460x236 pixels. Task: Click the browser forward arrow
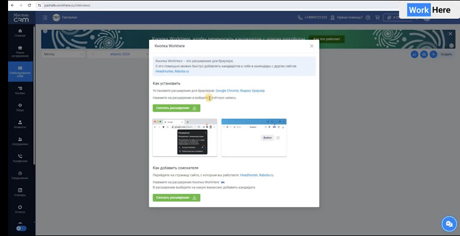tap(21, 5)
